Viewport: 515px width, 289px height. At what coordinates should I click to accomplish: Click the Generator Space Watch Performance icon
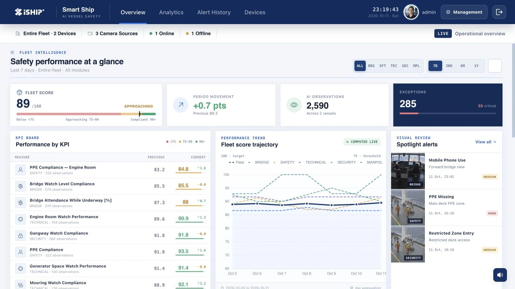click(21, 269)
